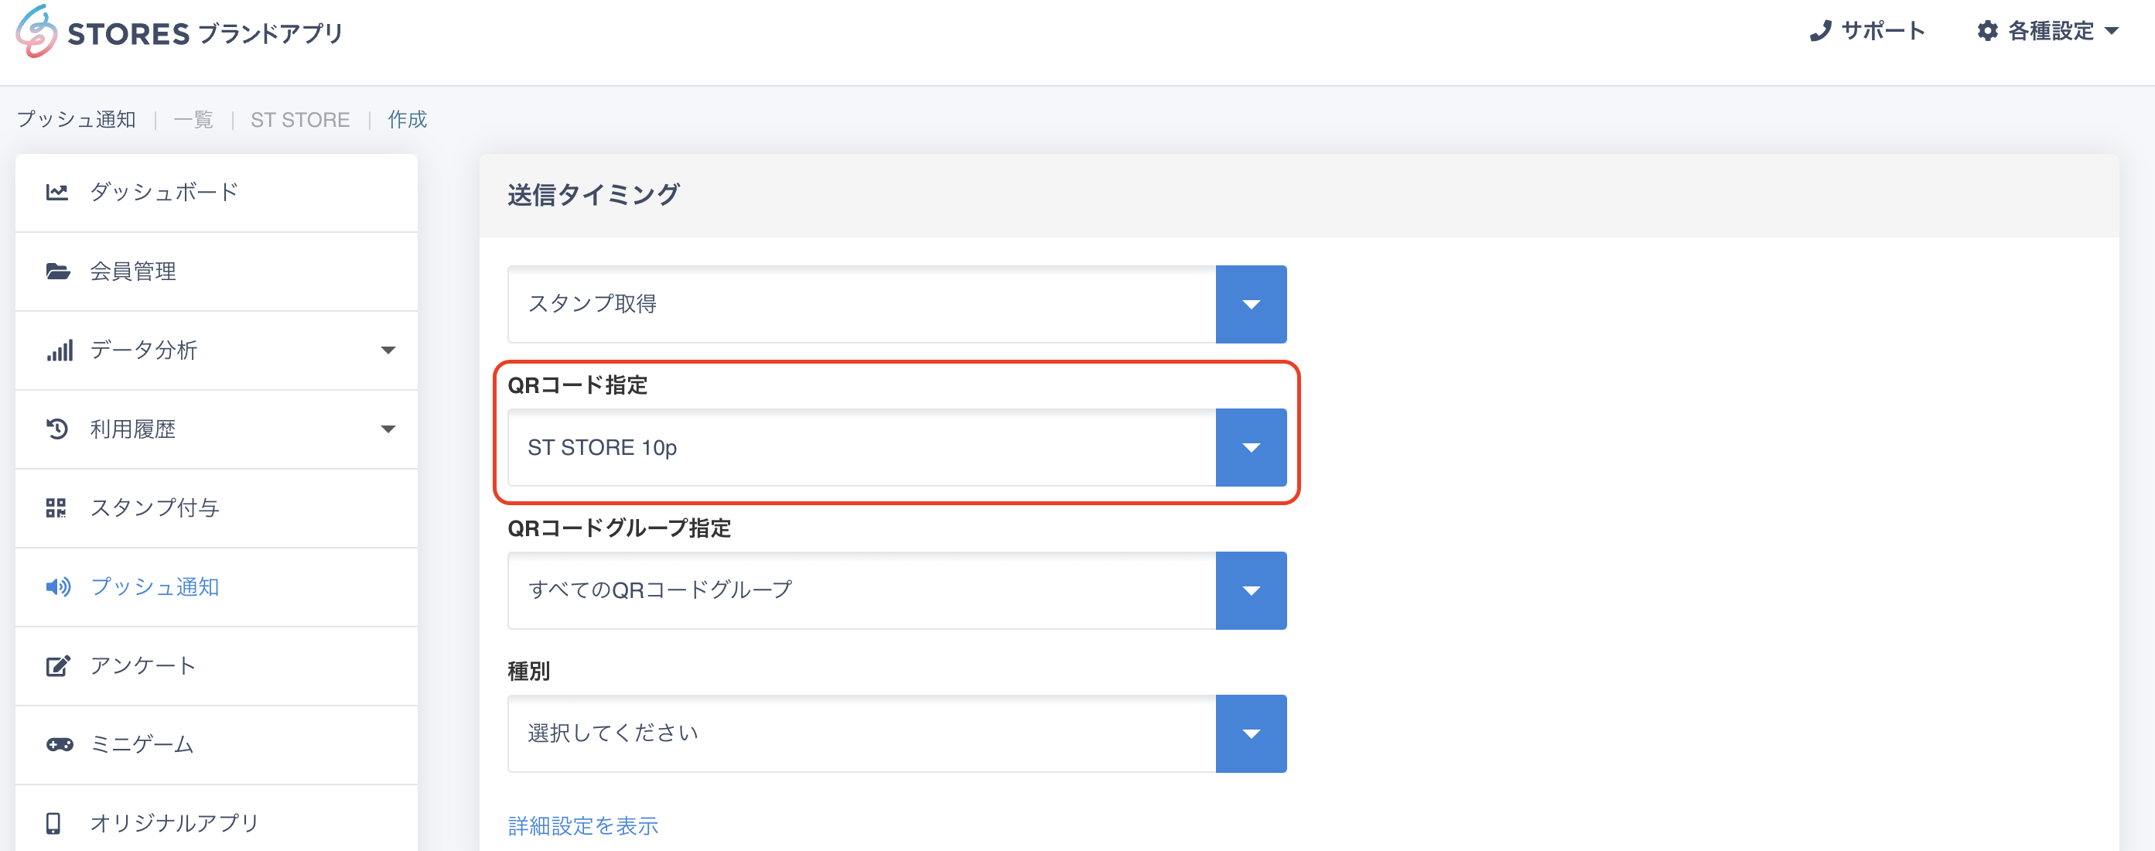Open the ダッシュボード chart icon

tap(57, 193)
